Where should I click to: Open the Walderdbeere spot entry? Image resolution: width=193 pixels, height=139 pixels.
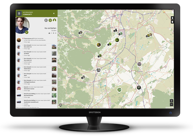click(37, 69)
